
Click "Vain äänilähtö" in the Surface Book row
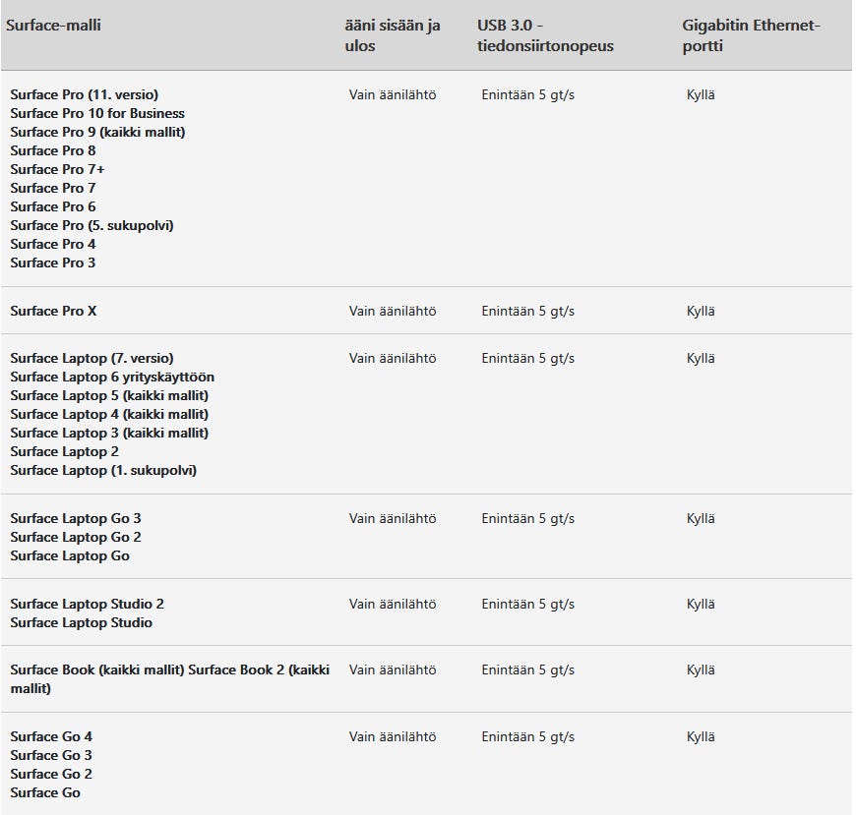coord(393,669)
